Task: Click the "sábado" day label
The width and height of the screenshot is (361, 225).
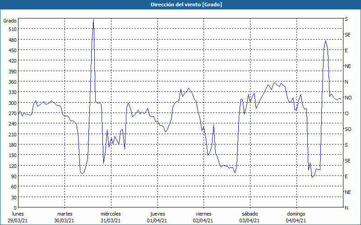Action: (x=250, y=214)
